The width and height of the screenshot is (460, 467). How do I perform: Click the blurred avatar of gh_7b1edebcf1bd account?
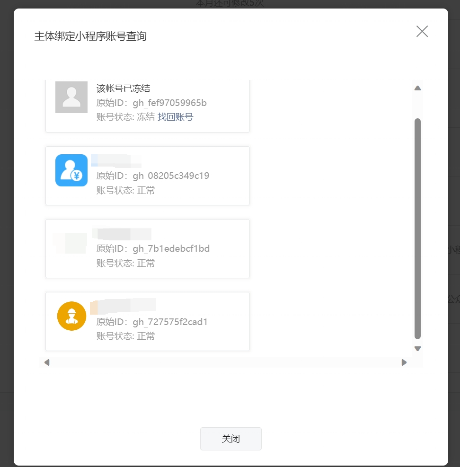pos(71,243)
